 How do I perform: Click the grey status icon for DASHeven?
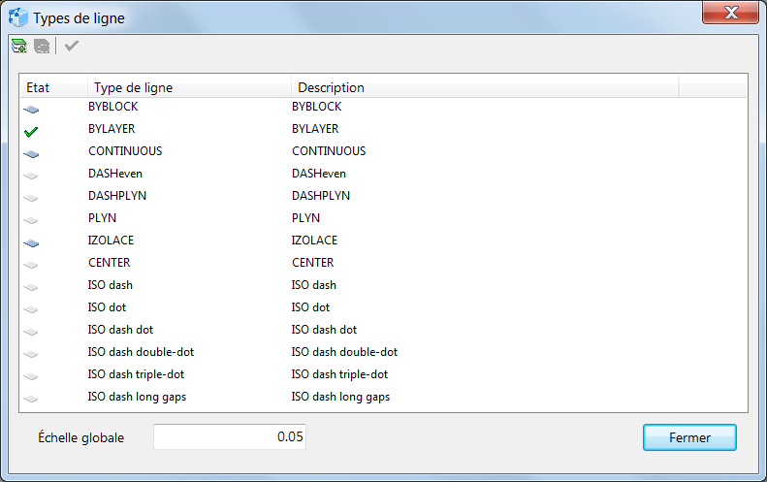click(x=31, y=176)
